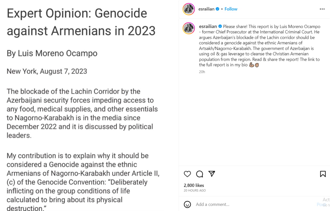Click the Expert Opinion report headline
Viewport: 330px width, 211px height.
81,22
